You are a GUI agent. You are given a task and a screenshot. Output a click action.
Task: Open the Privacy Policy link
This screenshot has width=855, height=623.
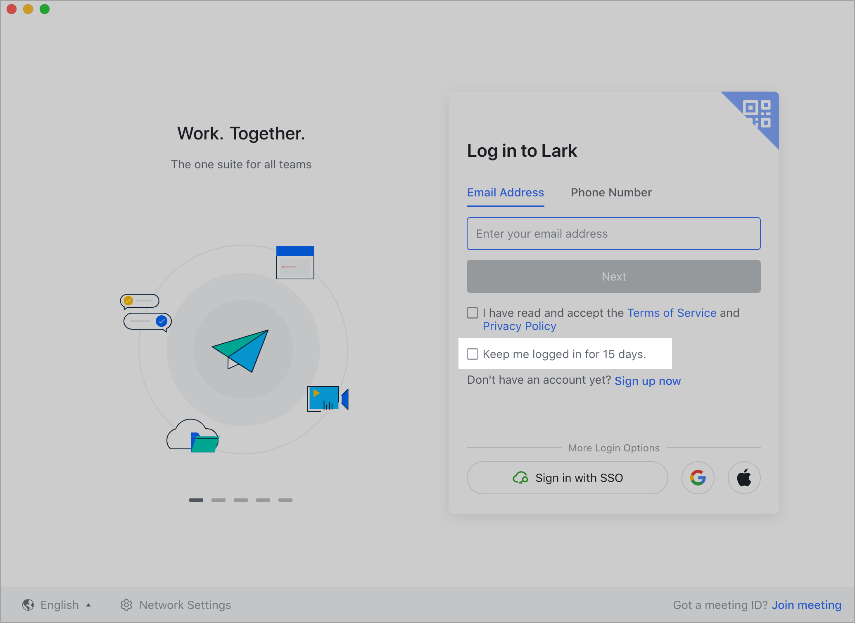520,326
